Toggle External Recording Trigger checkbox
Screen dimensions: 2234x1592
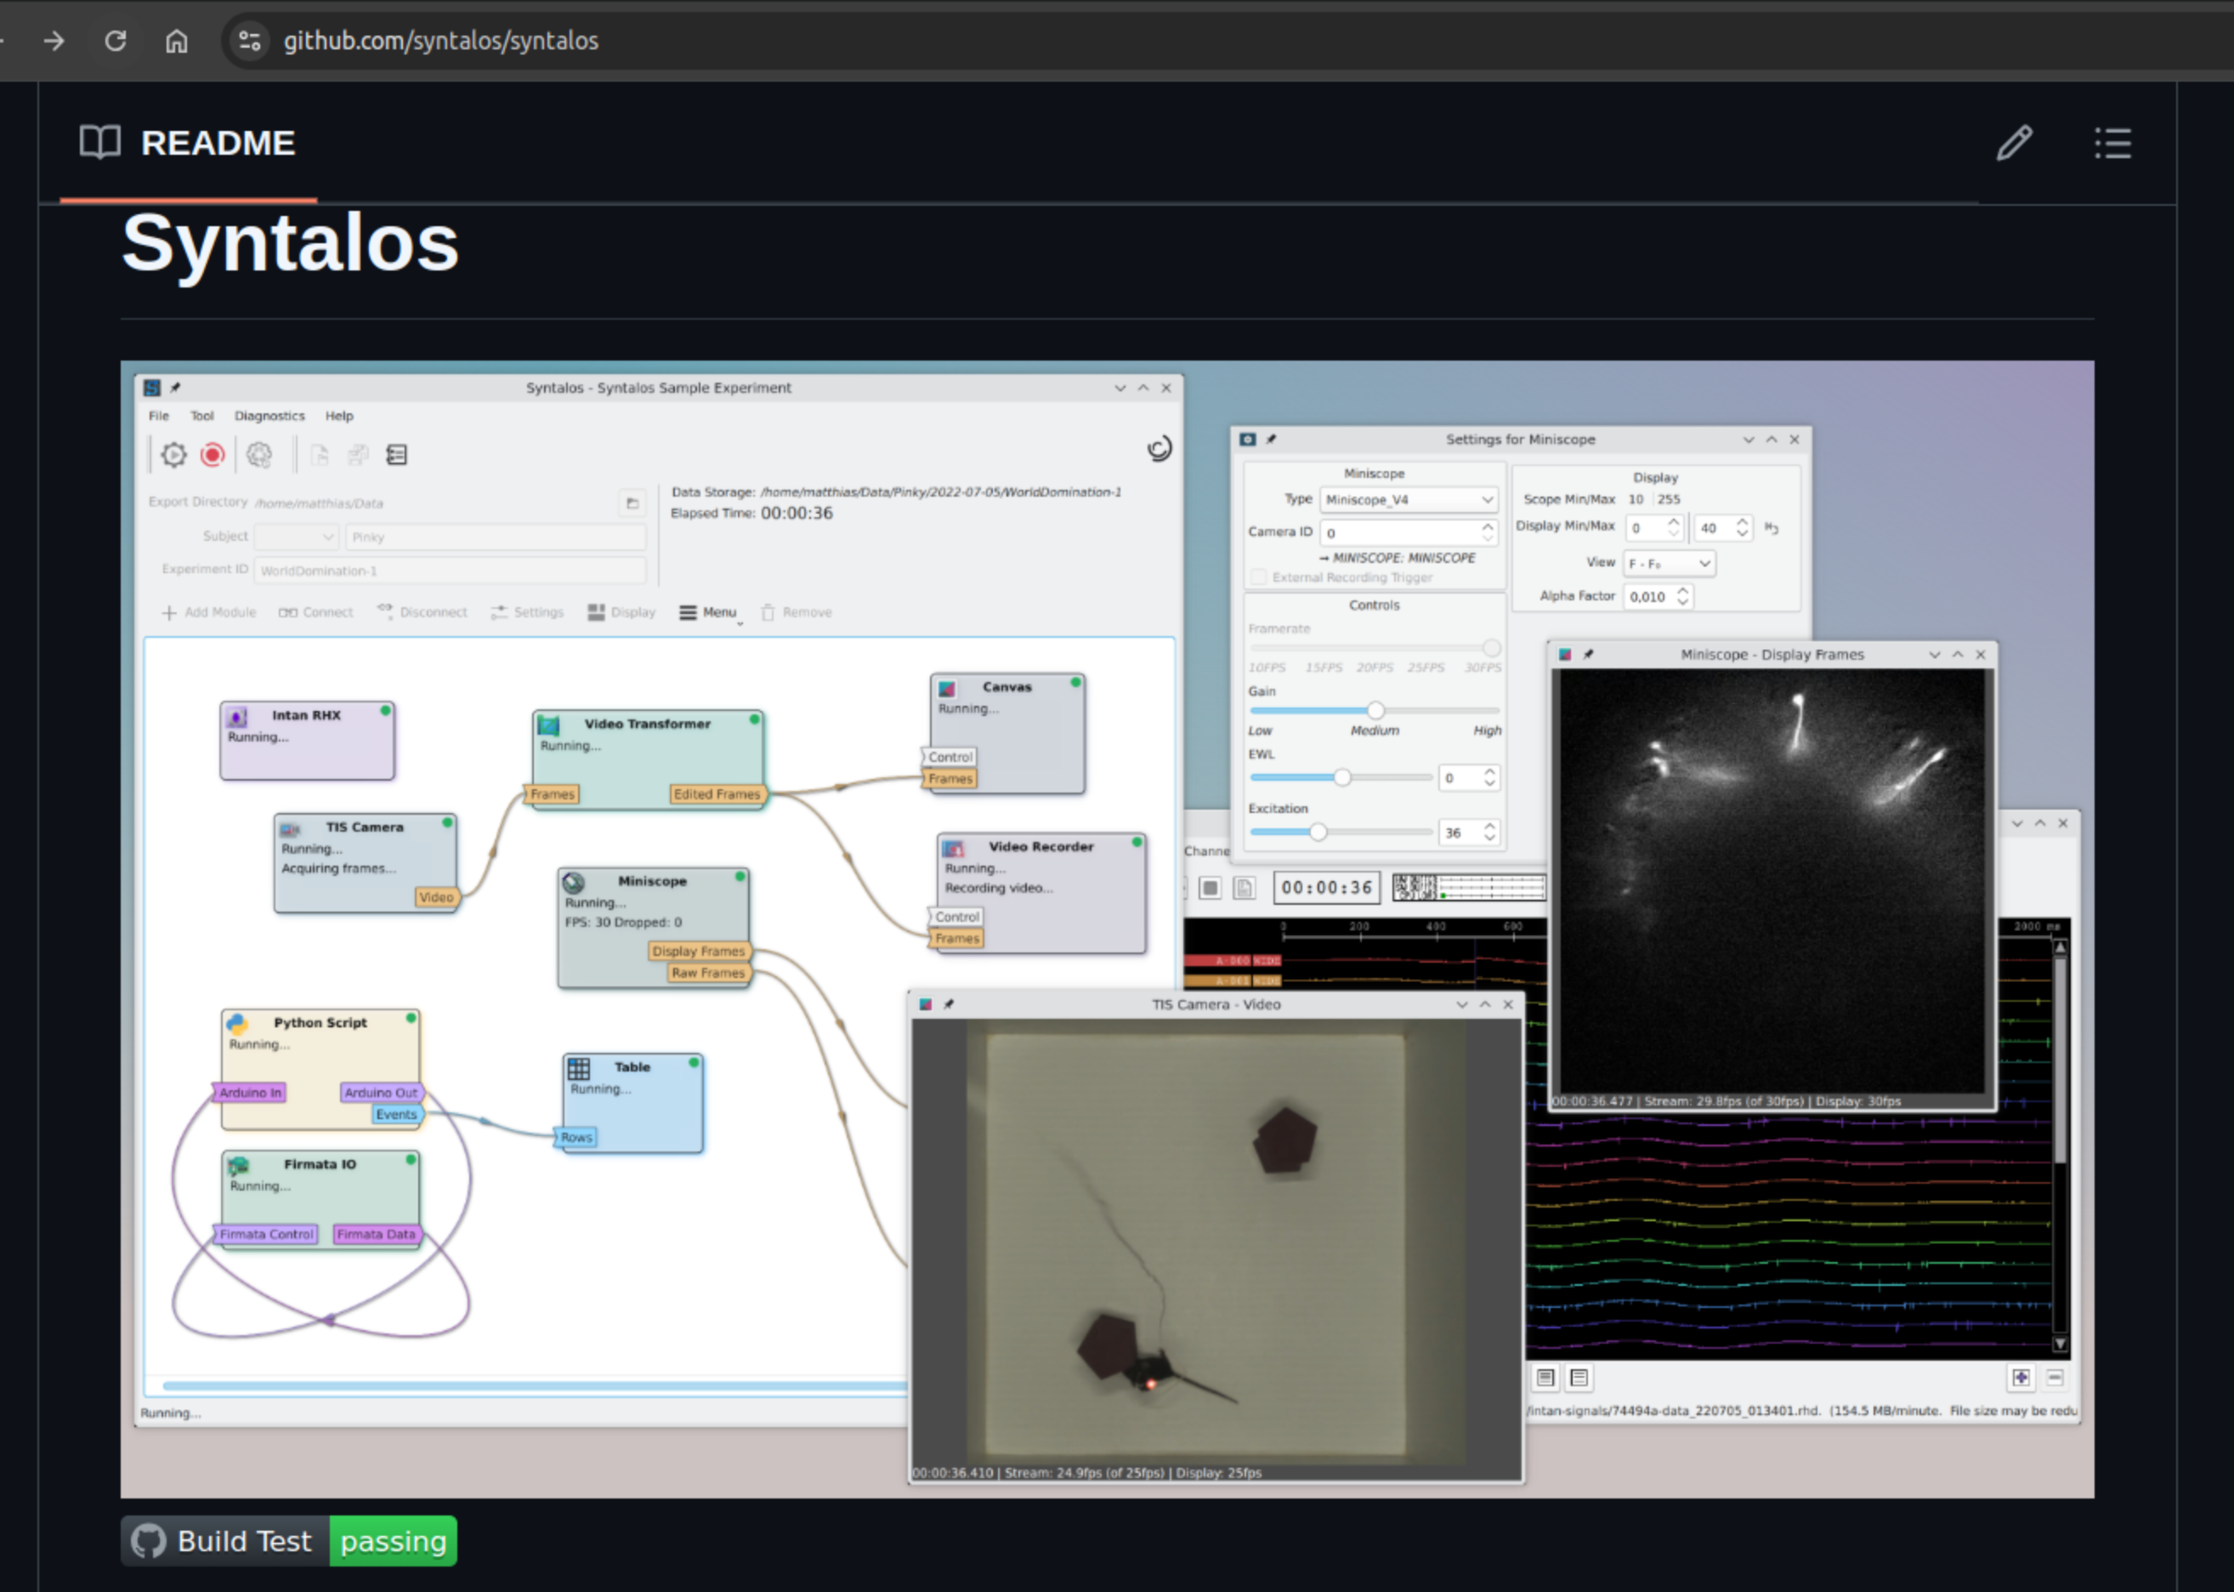point(1259,577)
